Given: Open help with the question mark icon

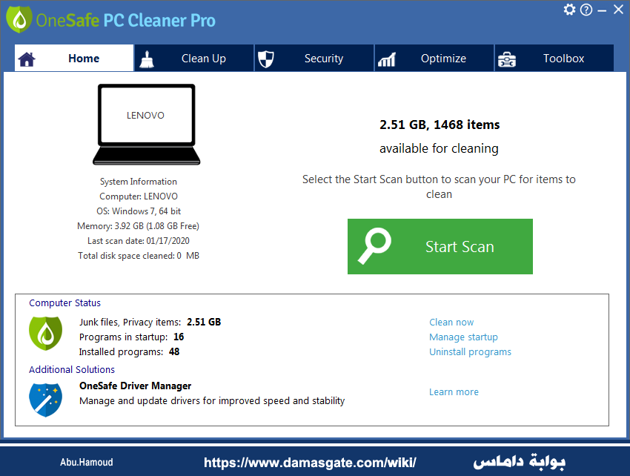Looking at the screenshot, I should (x=586, y=10).
